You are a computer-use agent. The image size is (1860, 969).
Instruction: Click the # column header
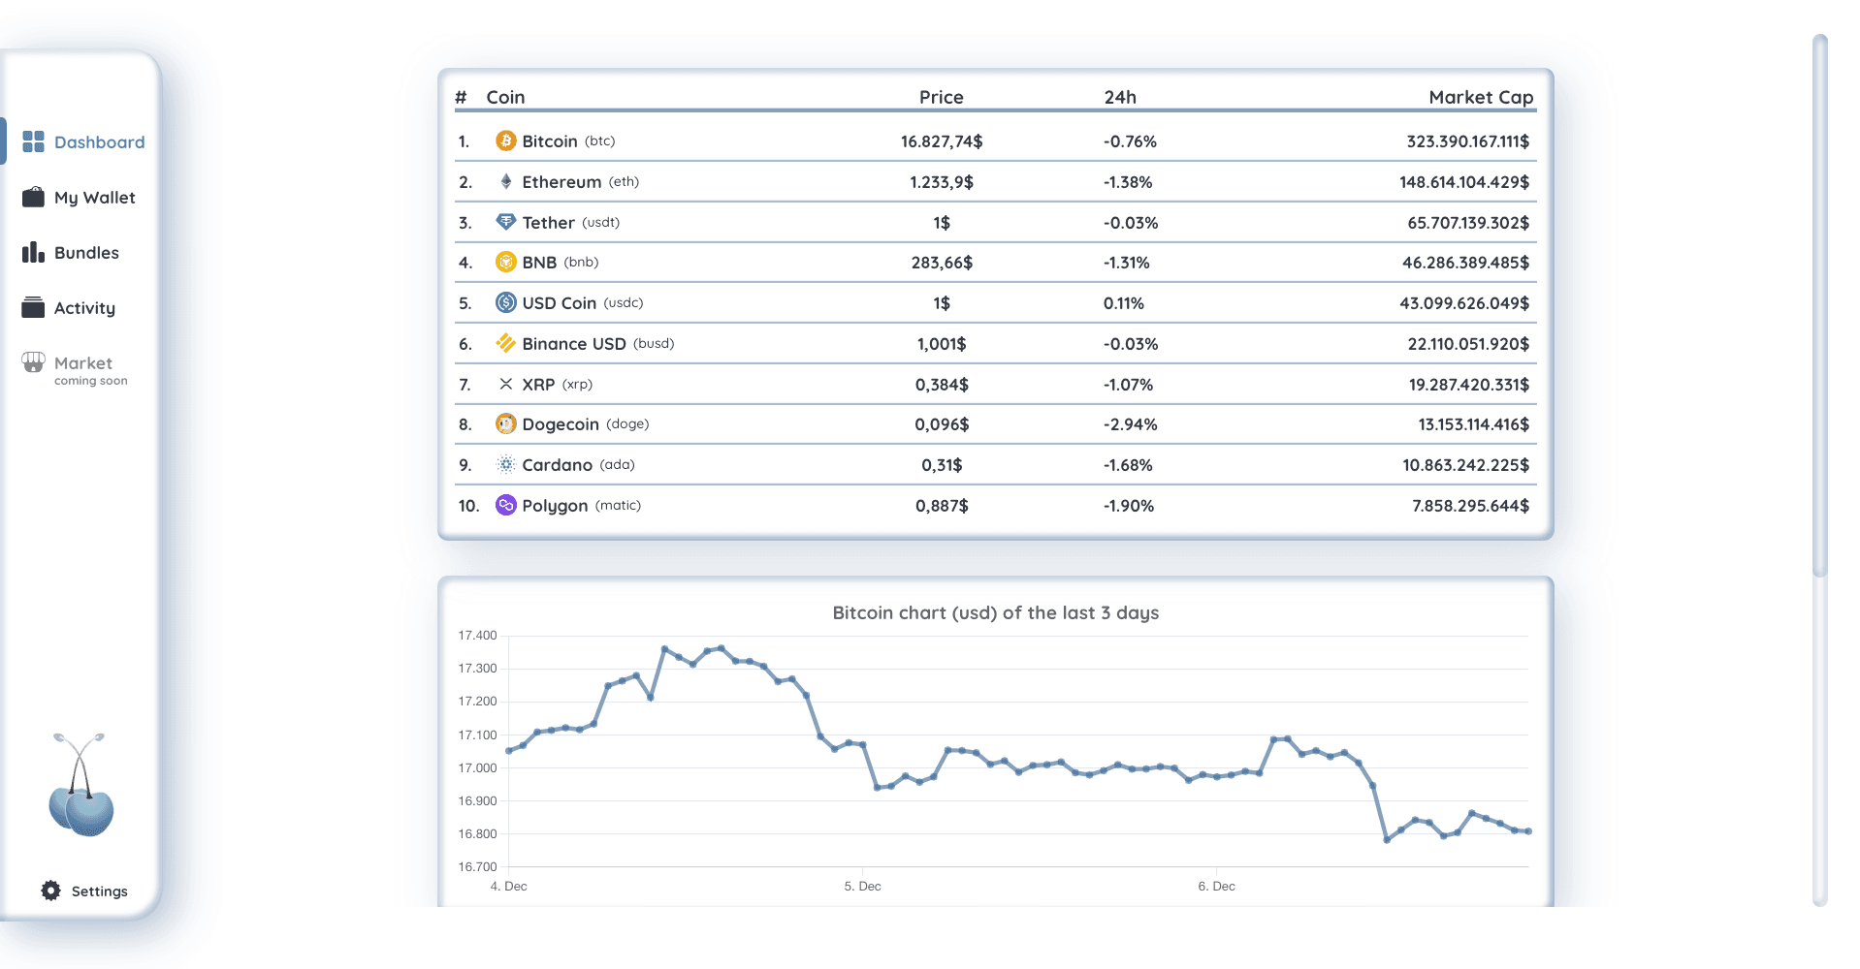coord(461,97)
